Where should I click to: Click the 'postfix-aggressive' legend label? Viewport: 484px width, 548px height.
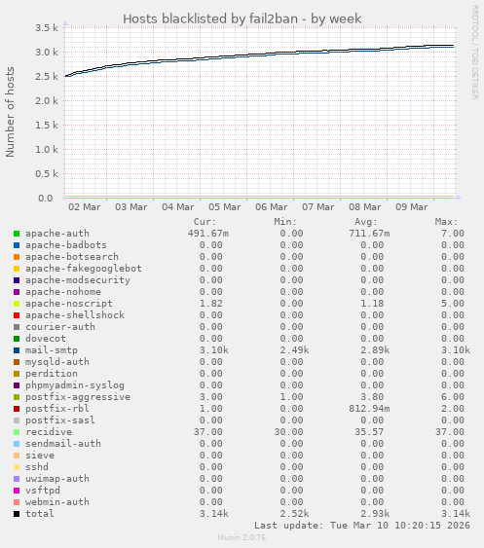[78, 397]
